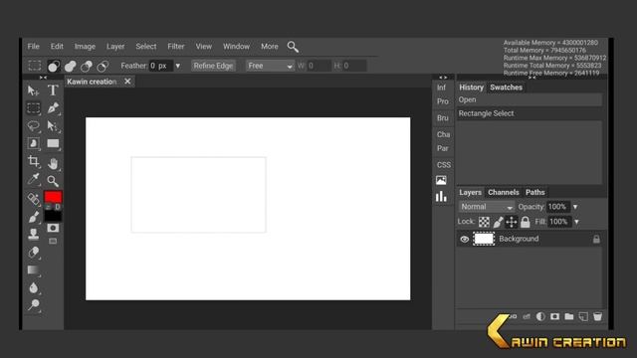Screen dimensions: 637x358
Task: Select the Dodge tool
Action: tap(33, 305)
